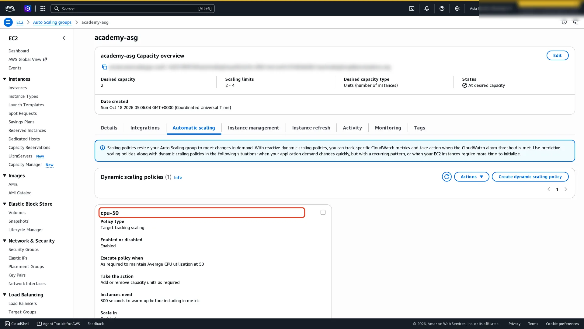Open the notifications bell
The width and height of the screenshot is (584, 329).
[427, 9]
